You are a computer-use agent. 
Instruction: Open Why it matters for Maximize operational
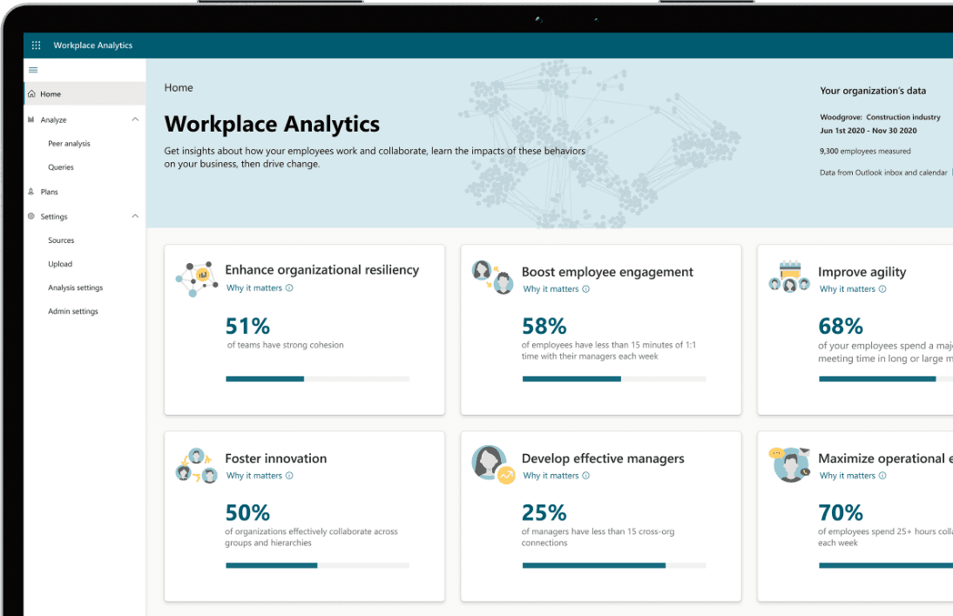pyautogui.click(x=848, y=476)
